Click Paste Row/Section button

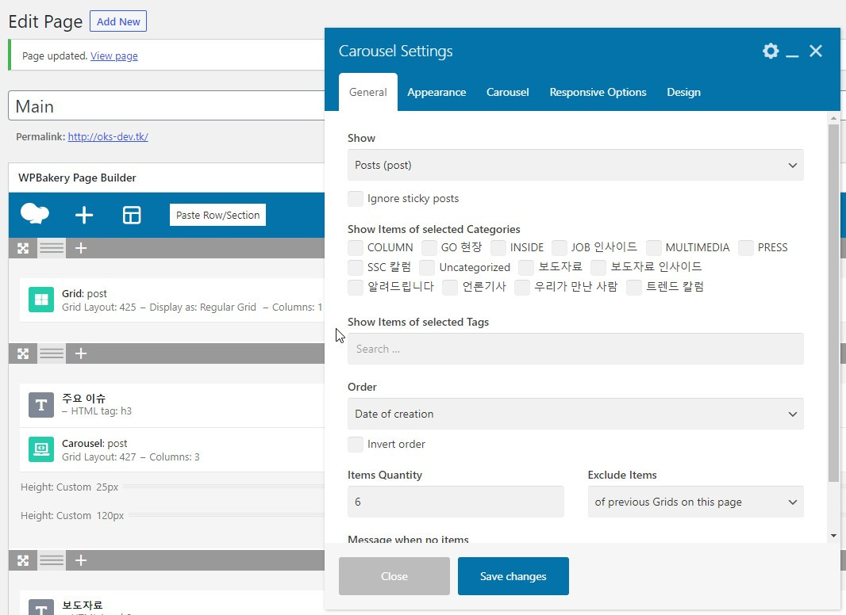(217, 215)
